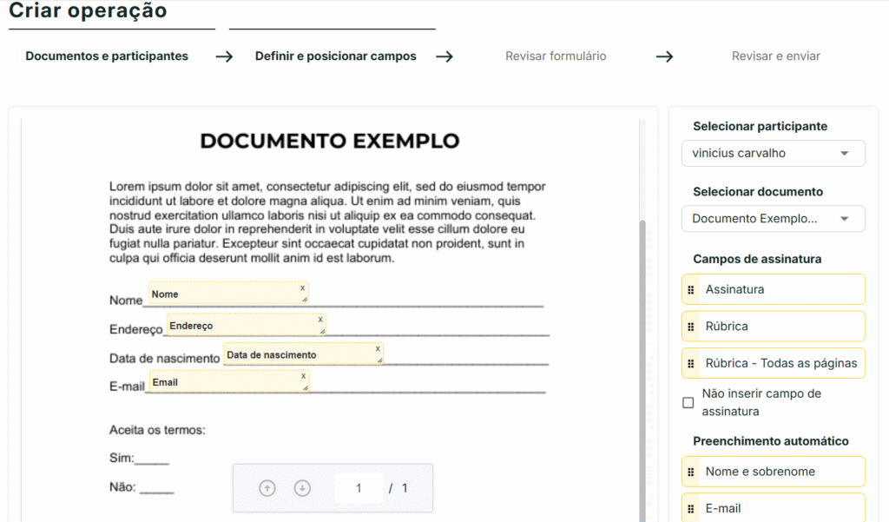The height and width of the screenshot is (522, 889).
Task: Click the page down arrow icon
Action: click(302, 488)
